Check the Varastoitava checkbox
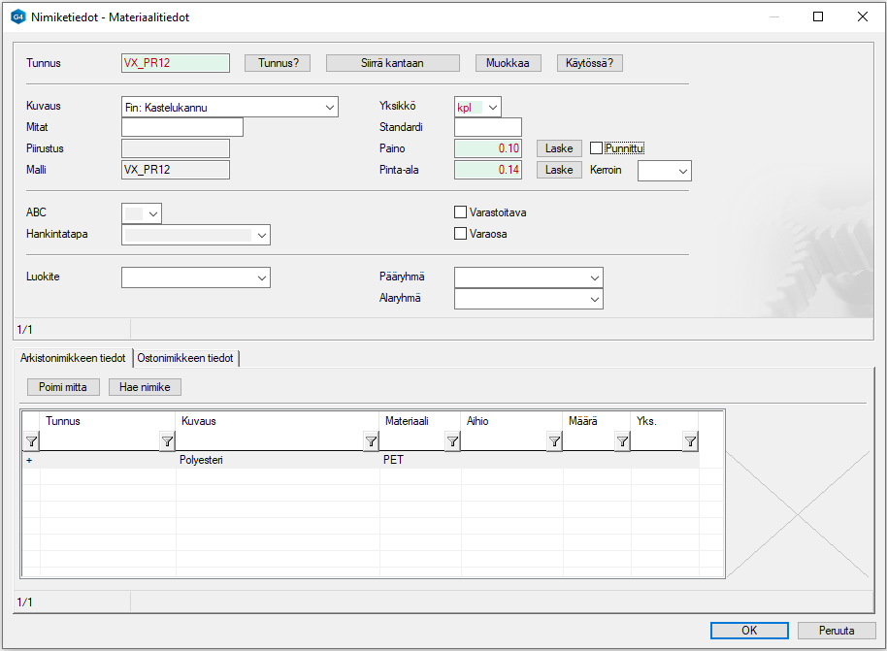This screenshot has height=651, width=887. (x=461, y=212)
